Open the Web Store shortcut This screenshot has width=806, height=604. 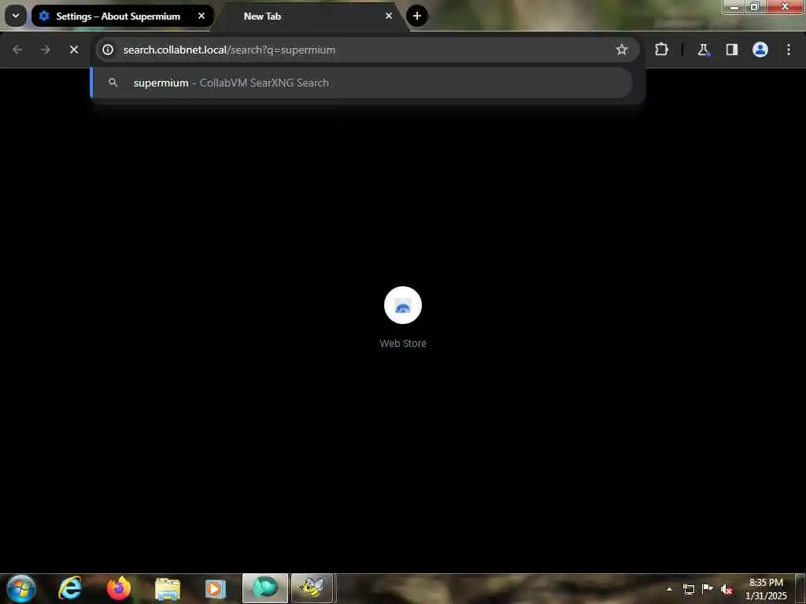click(x=403, y=305)
